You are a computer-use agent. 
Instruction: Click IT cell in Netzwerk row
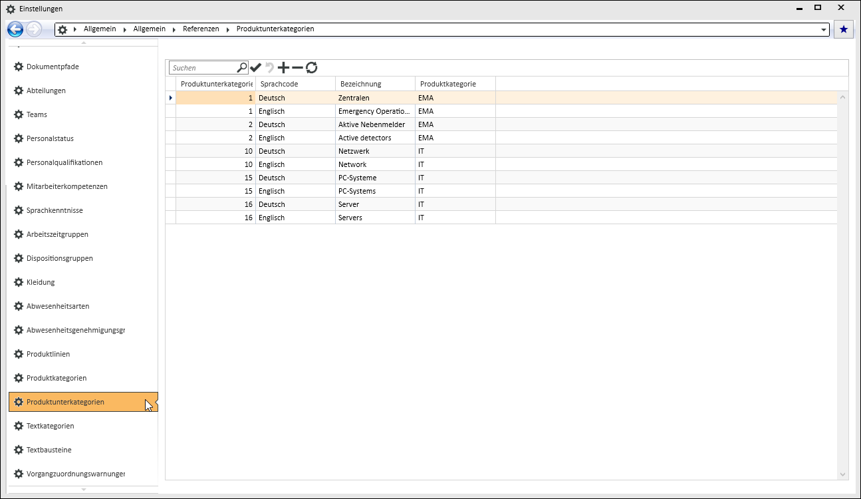(x=455, y=151)
